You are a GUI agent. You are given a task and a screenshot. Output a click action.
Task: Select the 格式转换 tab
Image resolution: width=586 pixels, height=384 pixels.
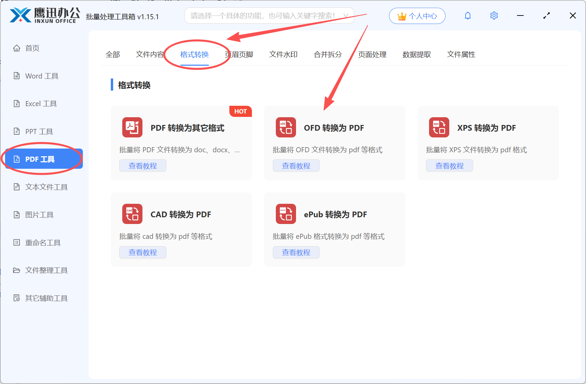tap(195, 55)
